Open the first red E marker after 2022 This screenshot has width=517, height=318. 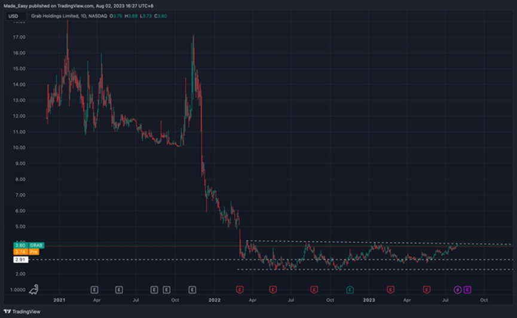click(240, 290)
